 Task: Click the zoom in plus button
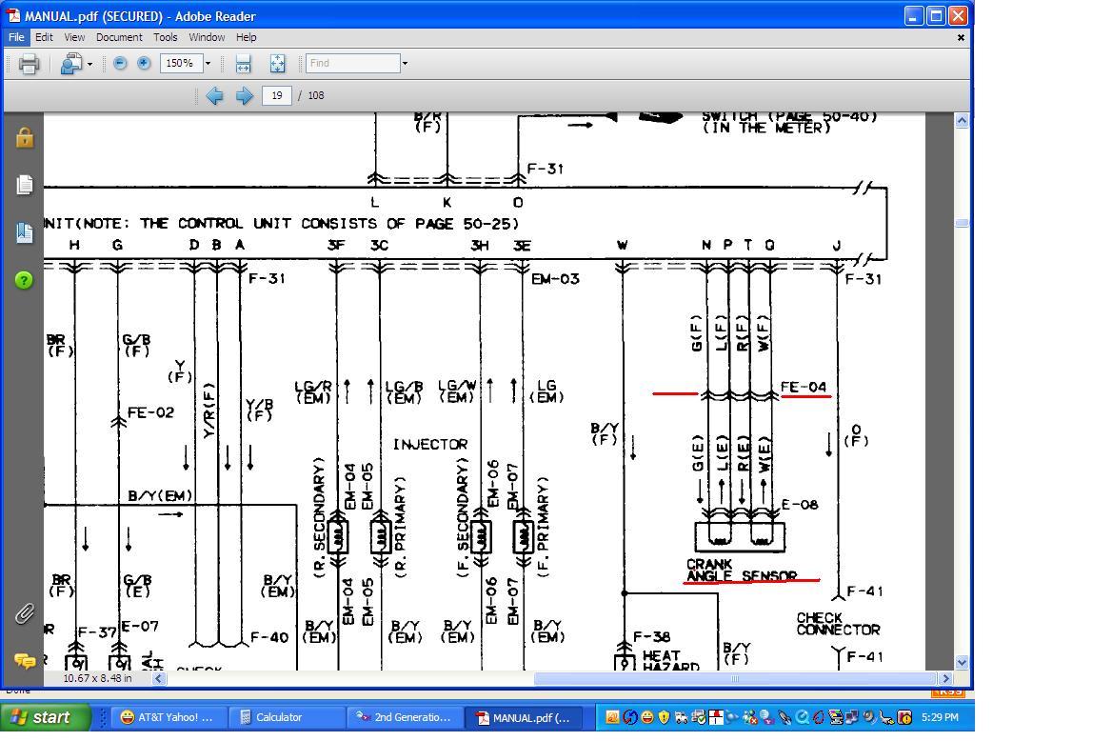pos(144,63)
